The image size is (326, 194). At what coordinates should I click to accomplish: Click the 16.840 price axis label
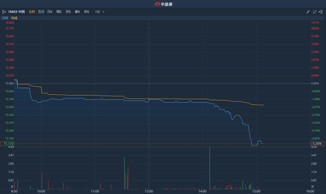(x=9, y=23)
